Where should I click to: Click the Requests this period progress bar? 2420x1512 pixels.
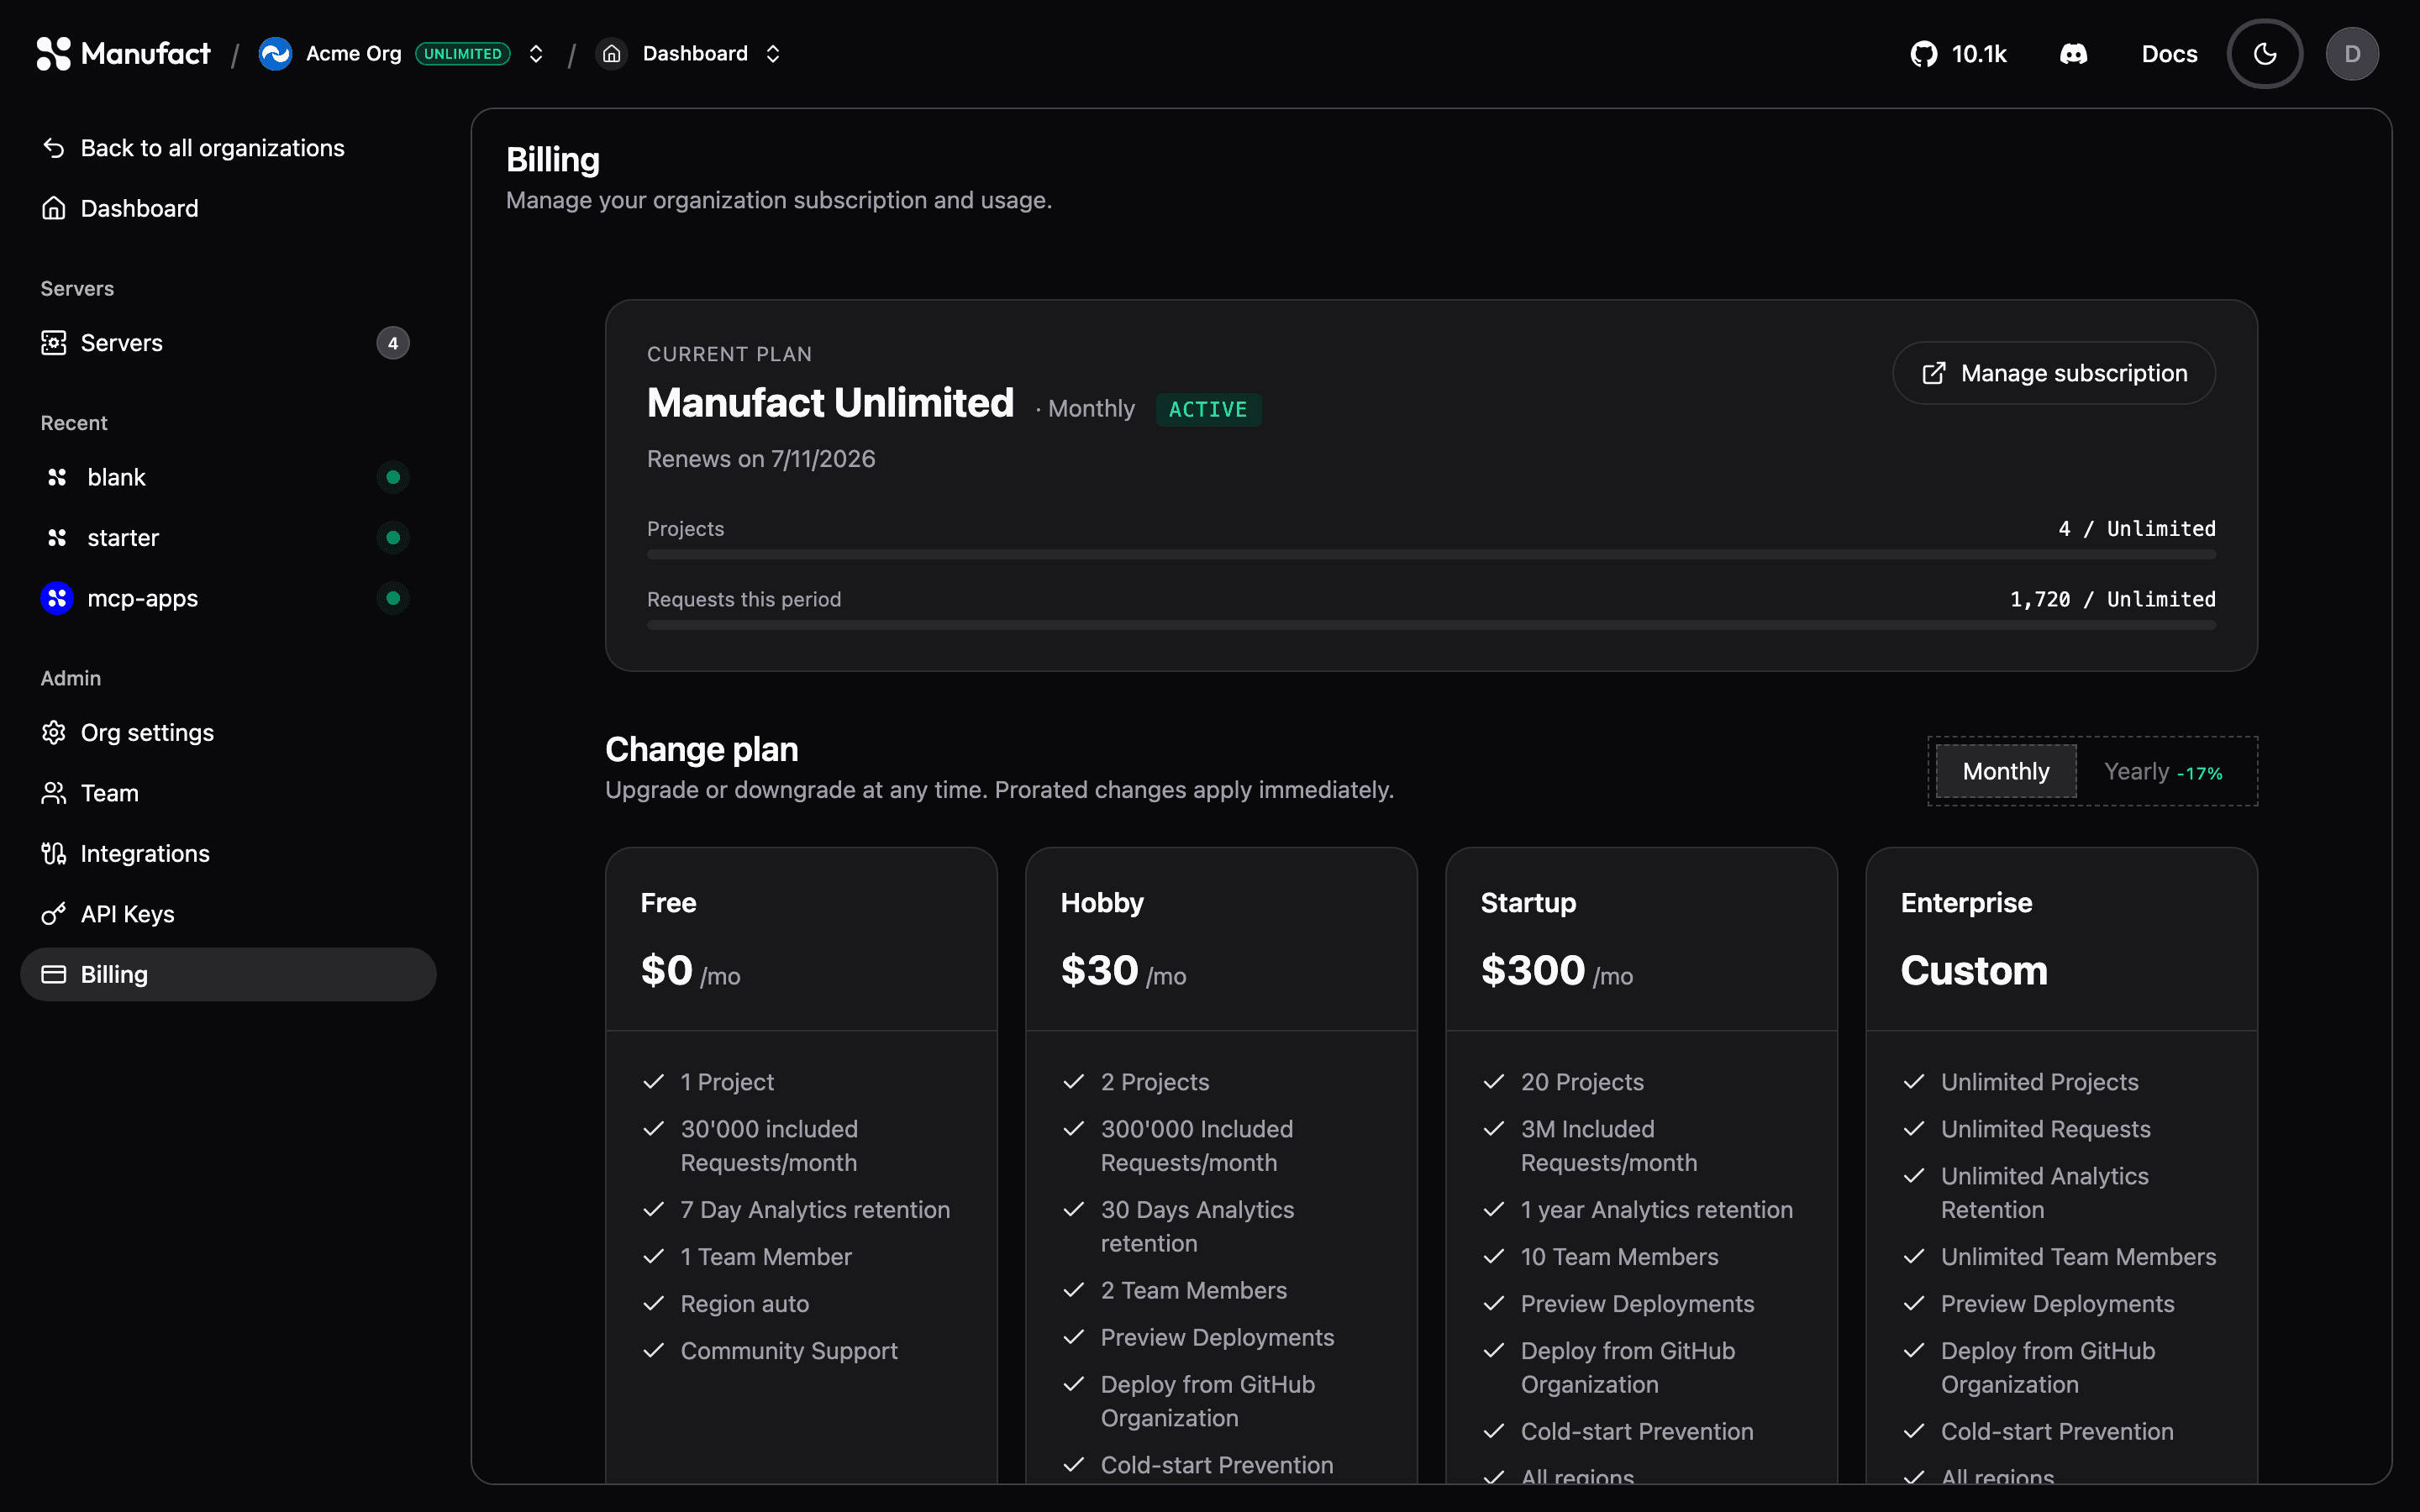1431,625
